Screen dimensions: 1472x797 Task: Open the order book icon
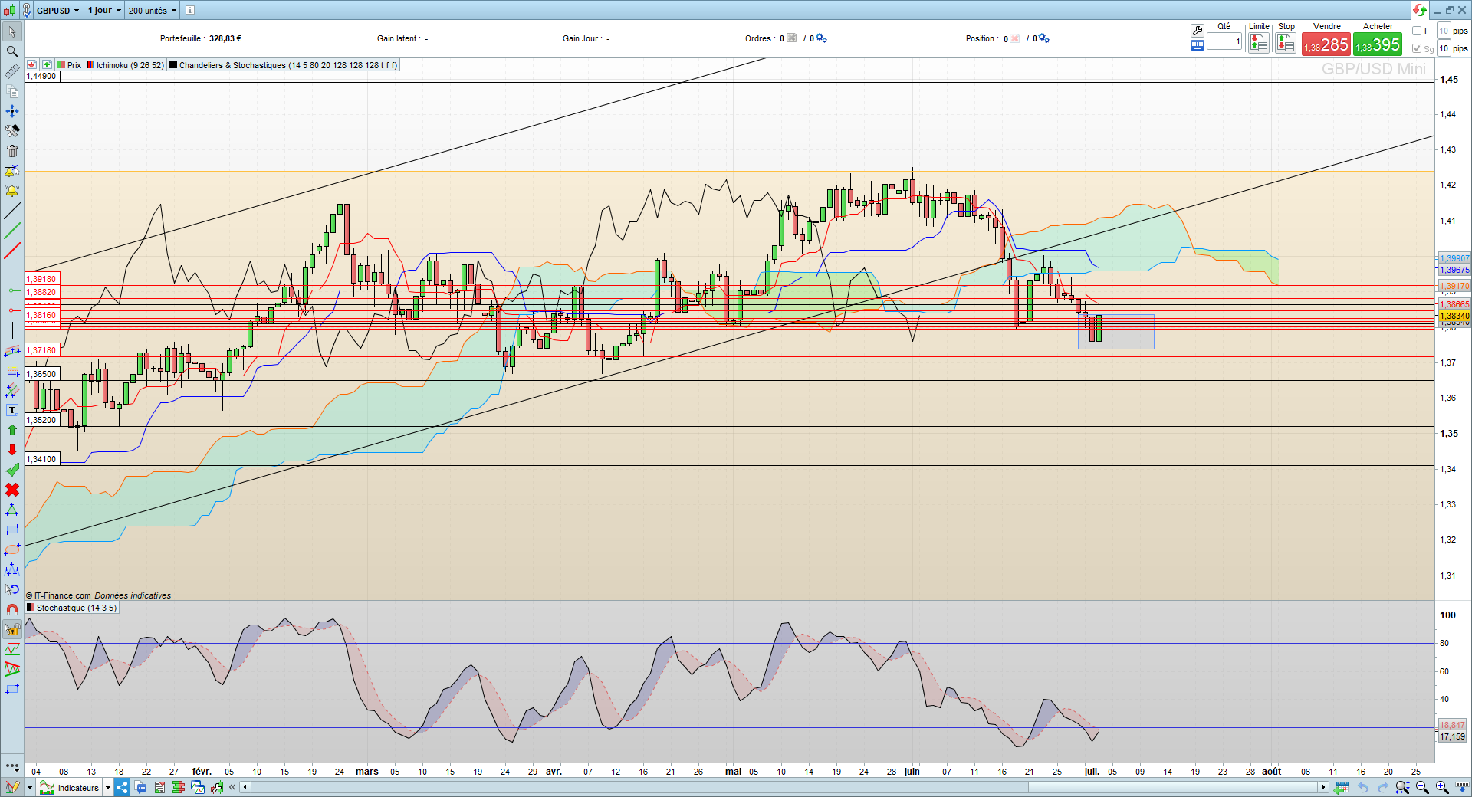[179, 787]
